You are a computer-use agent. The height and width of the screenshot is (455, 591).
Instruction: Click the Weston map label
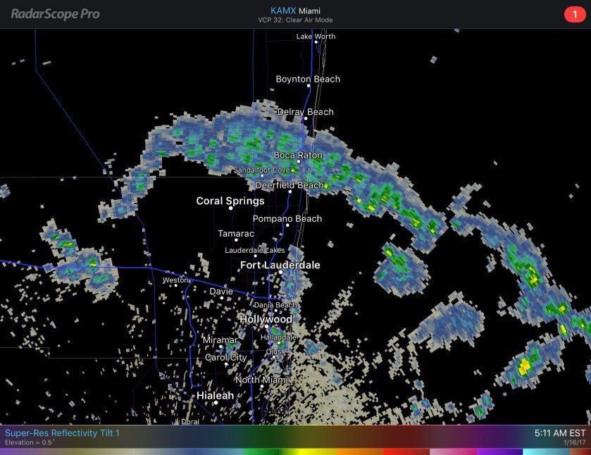[175, 280]
